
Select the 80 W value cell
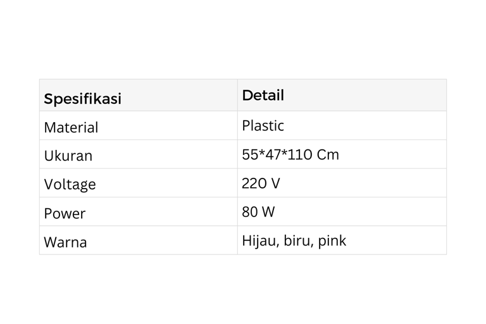tap(258, 212)
